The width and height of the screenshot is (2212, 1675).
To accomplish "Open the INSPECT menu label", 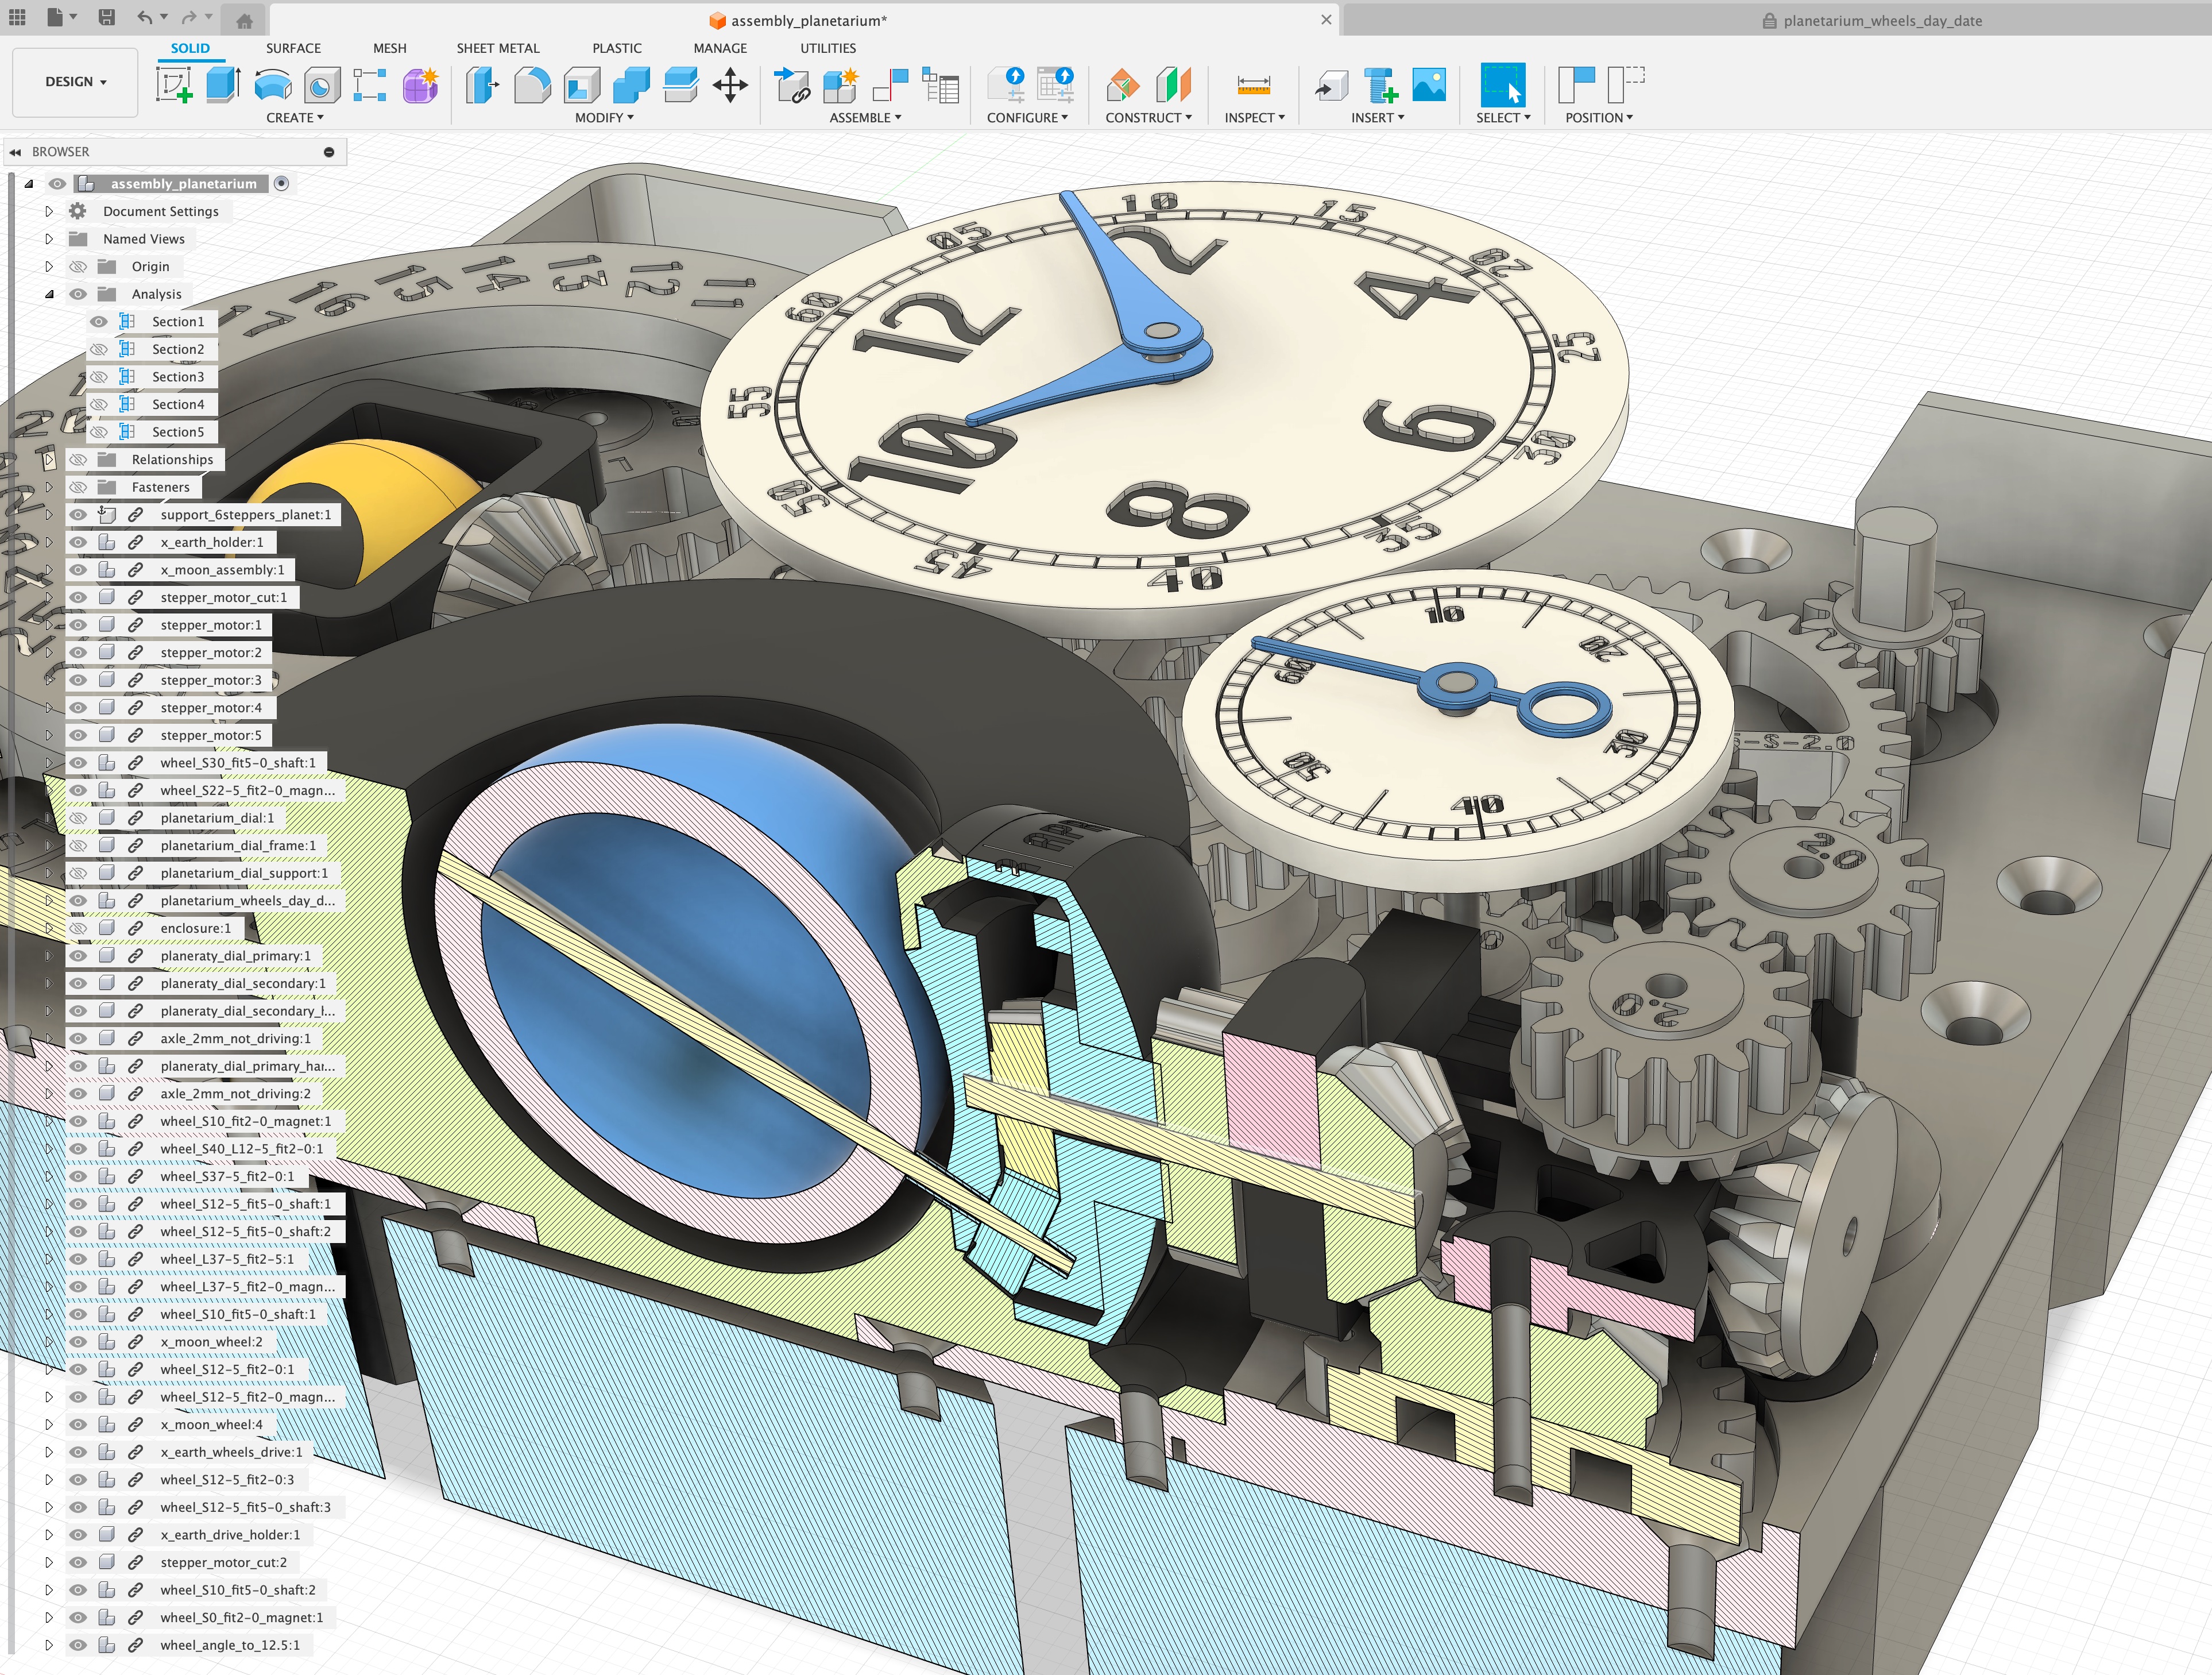I will (1254, 118).
